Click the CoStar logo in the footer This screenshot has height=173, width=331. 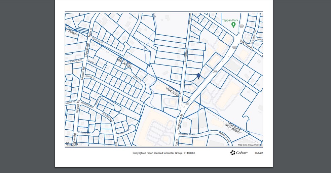[239, 153]
